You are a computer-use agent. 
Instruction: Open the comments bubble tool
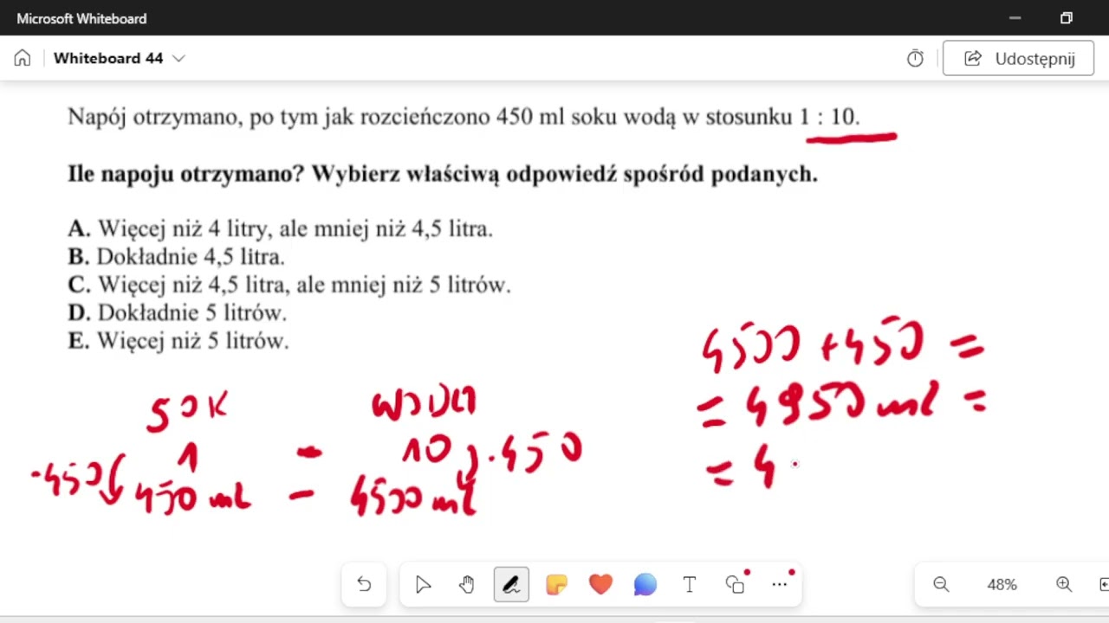(645, 585)
